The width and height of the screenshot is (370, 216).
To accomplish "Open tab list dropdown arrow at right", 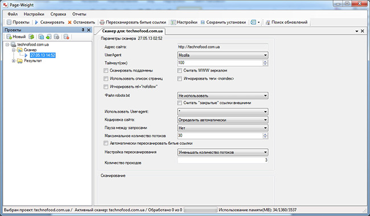I will click(x=357, y=31).
